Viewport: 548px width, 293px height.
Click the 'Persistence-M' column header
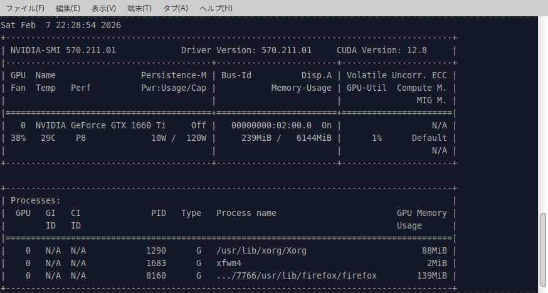click(x=174, y=75)
